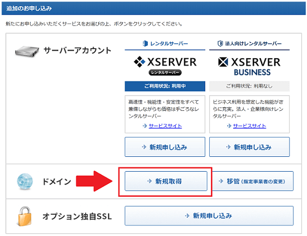
Task: Click the server hardware icon
Action: (x=27, y=51)
